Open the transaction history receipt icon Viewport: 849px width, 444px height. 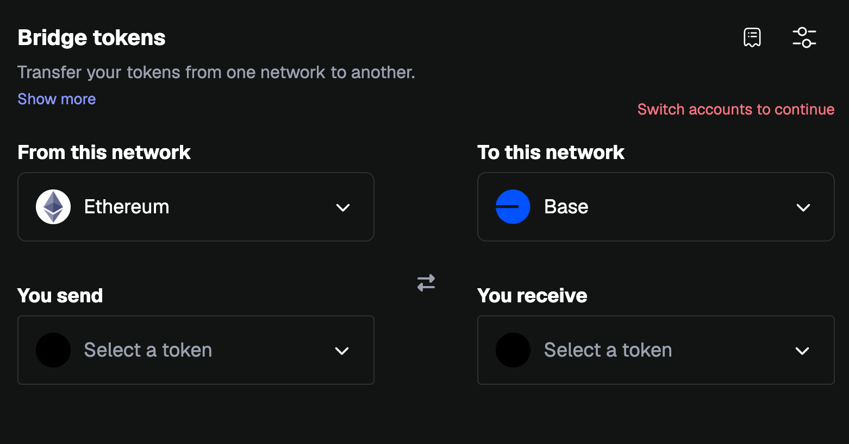[x=752, y=37]
